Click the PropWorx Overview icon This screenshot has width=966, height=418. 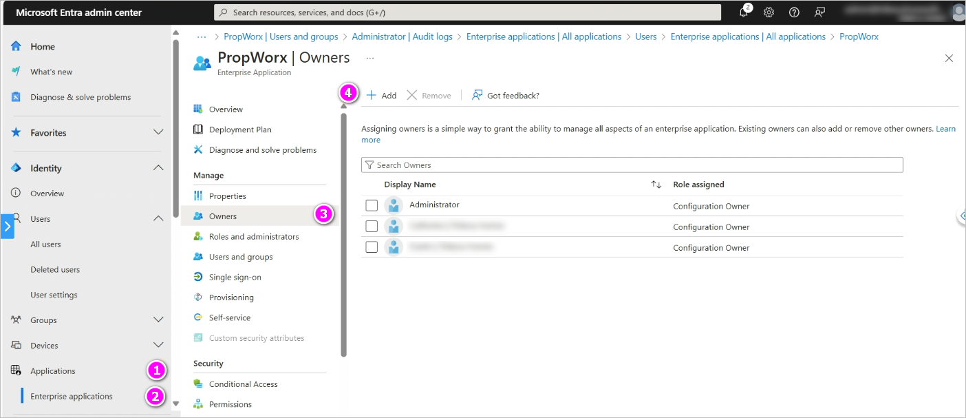(198, 109)
